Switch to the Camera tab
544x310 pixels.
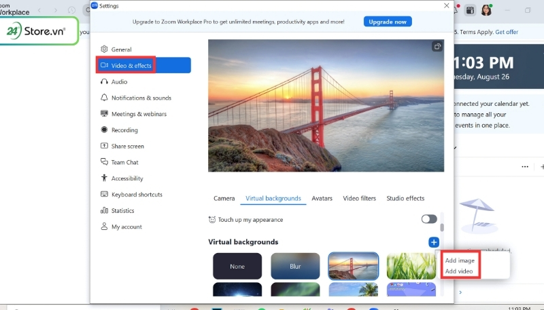(x=224, y=199)
